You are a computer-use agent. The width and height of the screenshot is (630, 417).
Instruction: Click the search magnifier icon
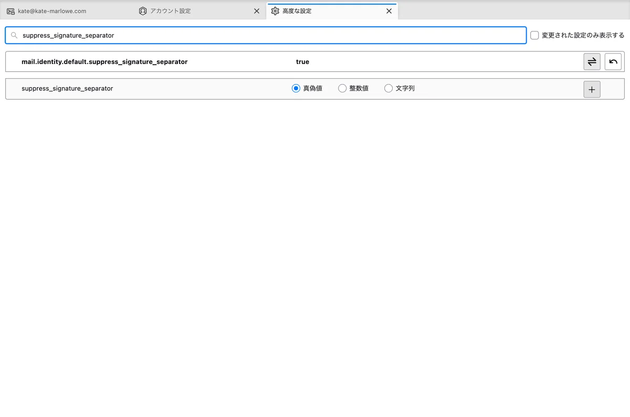(14, 35)
